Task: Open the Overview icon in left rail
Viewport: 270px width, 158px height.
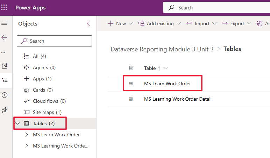Action: coord(5,66)
